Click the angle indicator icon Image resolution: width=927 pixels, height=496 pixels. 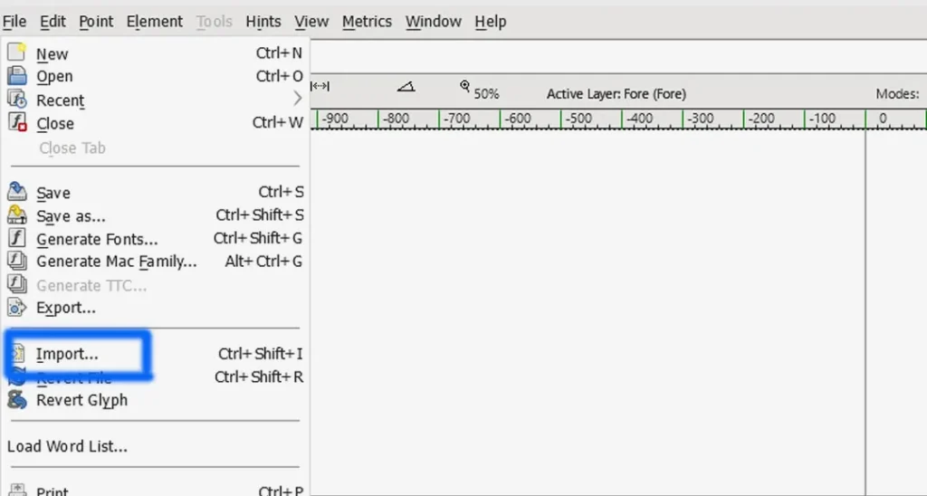(x=406, y=87)
